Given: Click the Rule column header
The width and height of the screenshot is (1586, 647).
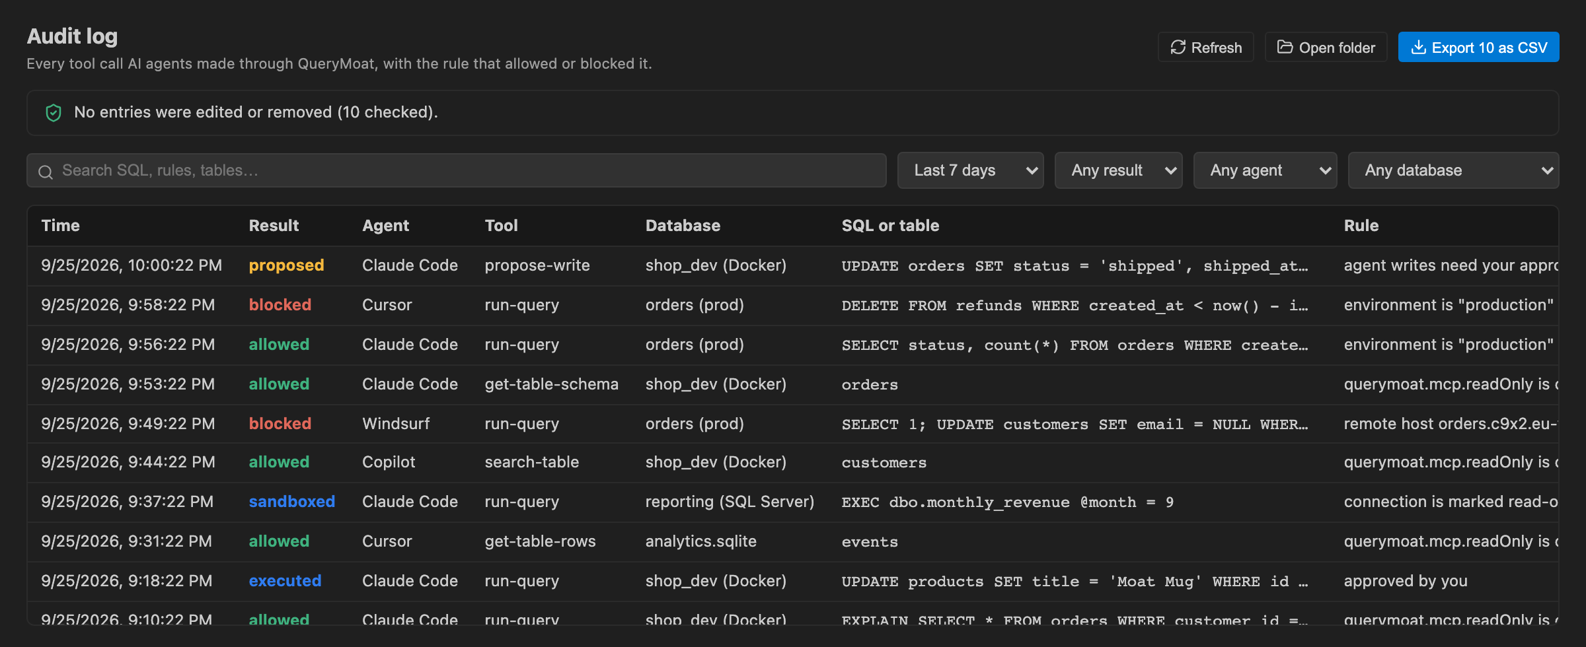Looking at the screenshot, I should 1361,226.
